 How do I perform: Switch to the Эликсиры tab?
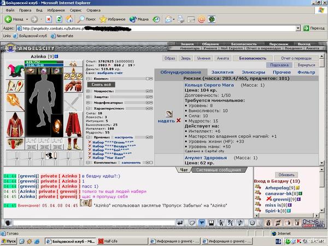254,72
